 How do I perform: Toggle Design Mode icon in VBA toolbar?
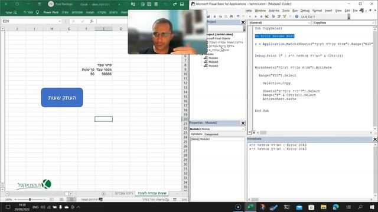[267, 16]
